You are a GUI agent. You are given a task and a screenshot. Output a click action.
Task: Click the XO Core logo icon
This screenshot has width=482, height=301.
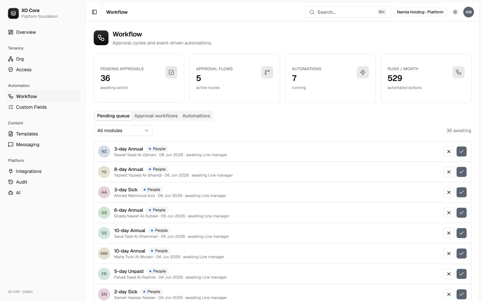click(x=13, y=13)
